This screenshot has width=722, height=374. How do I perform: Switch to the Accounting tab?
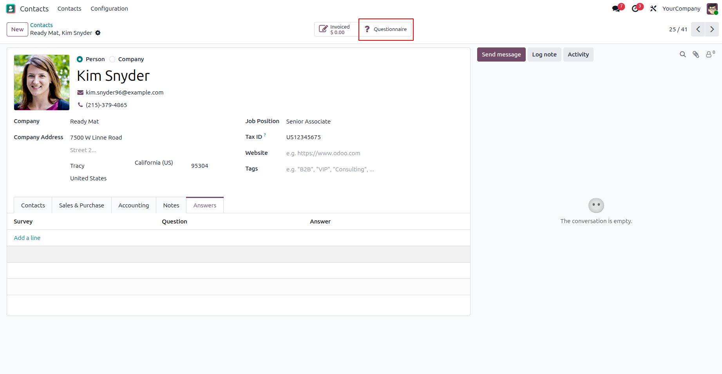coord(134,205)
